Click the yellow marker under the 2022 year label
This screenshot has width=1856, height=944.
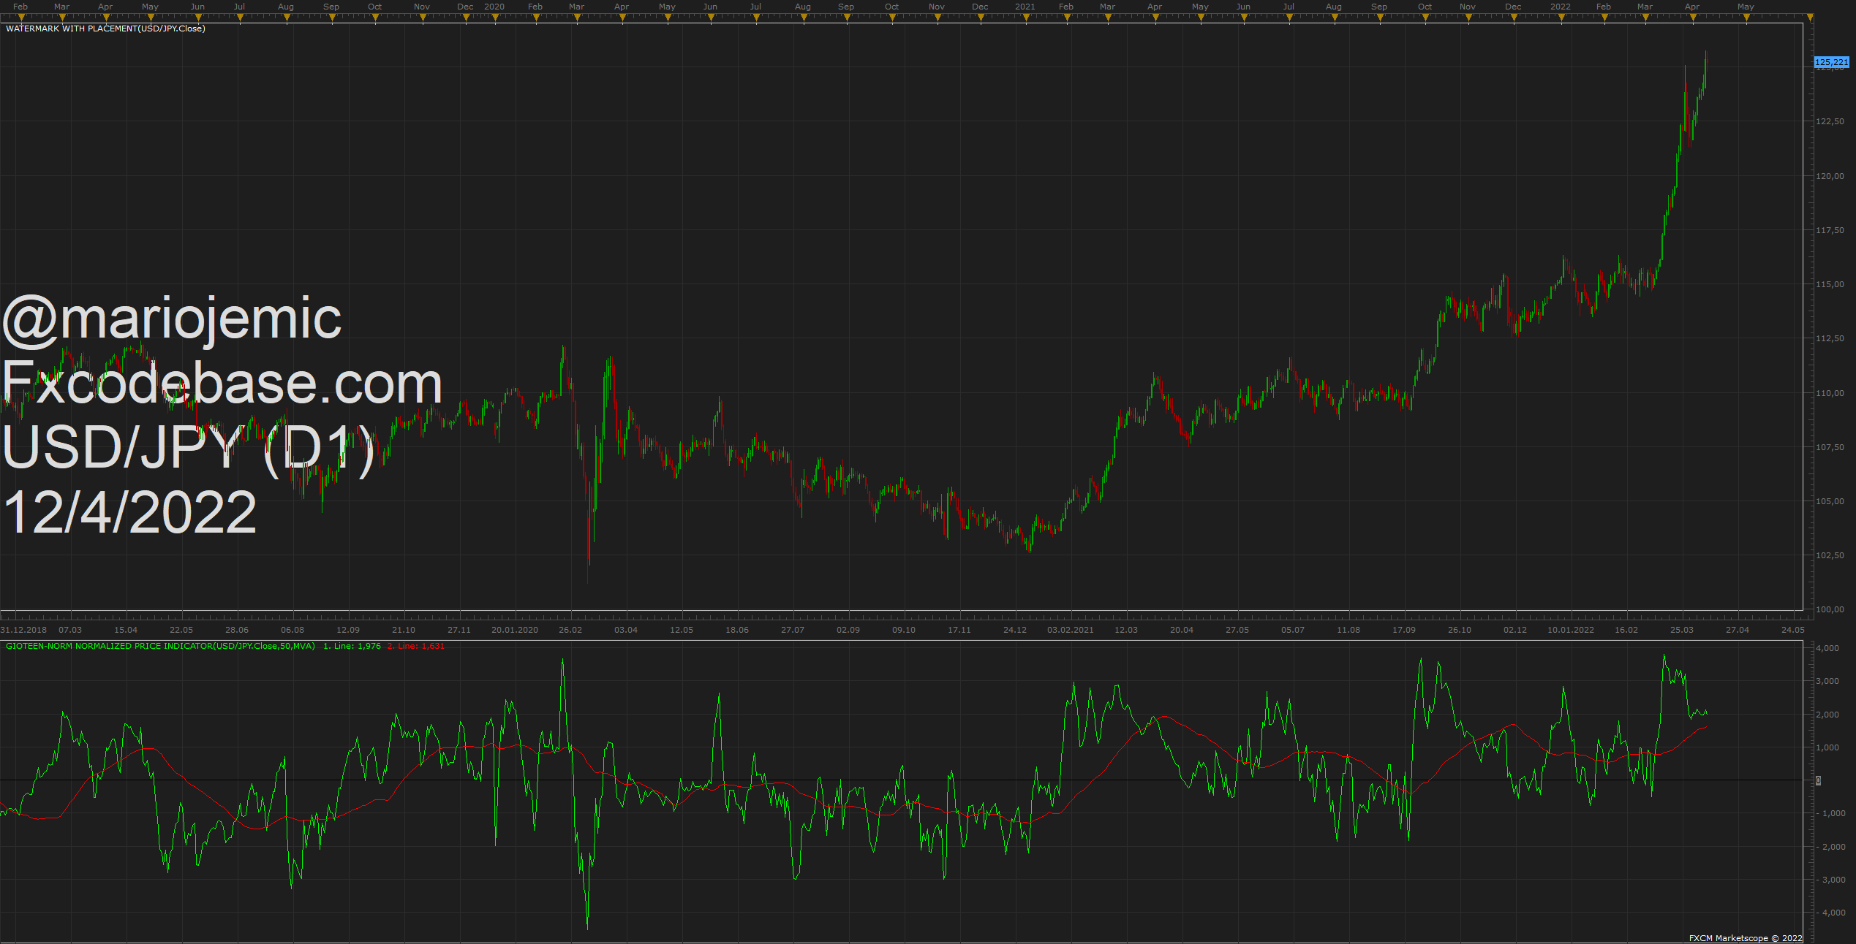(x=1561, y=18)
